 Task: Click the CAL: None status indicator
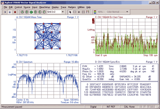click(x=129, y=107)
